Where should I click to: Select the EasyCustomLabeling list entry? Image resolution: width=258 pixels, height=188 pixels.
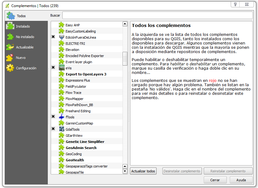[81, 31]
